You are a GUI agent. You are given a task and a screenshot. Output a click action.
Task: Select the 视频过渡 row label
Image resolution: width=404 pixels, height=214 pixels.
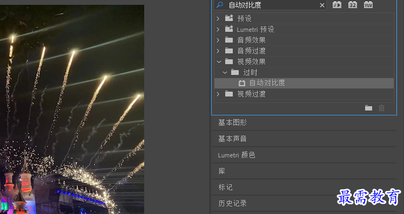tap(251, 94)
